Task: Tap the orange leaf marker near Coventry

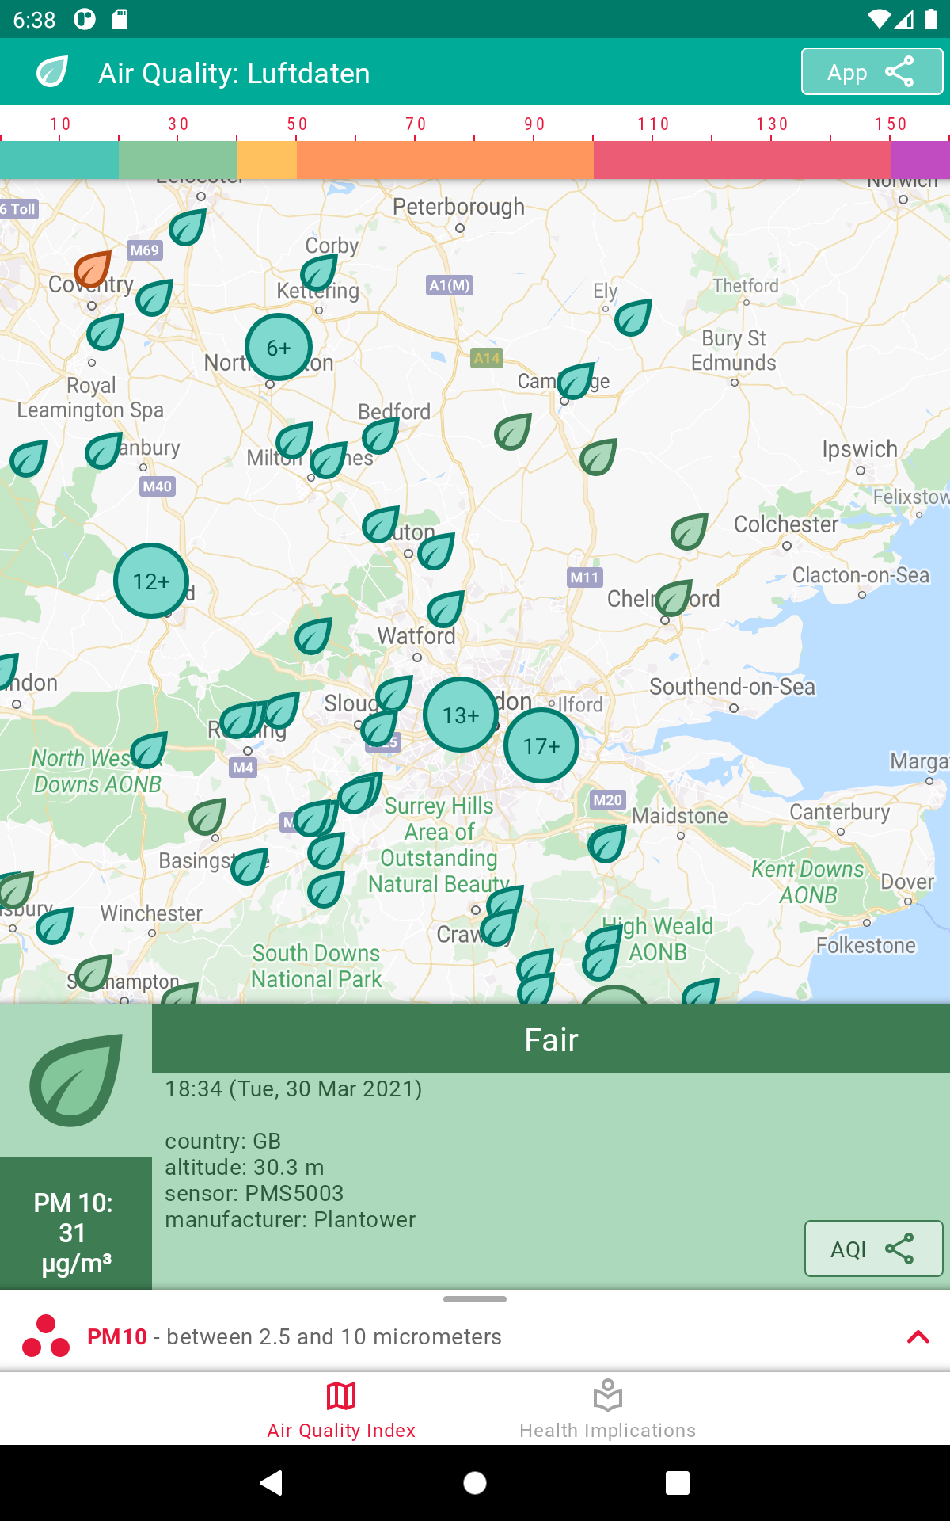Action: (93, 269)
